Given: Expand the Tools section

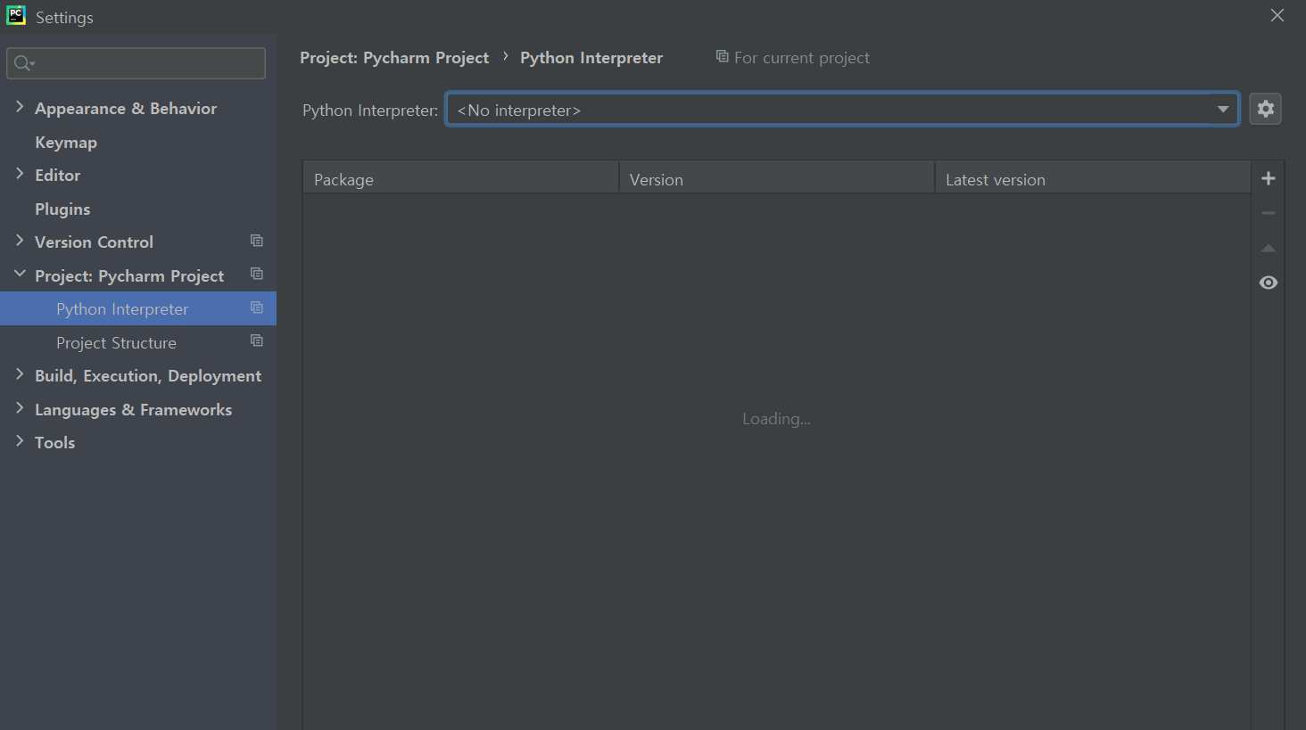Looking at the screenshot, I should [20, 441].
